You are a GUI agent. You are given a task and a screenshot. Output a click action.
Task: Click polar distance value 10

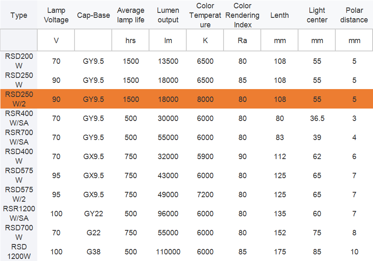(354, 252)
